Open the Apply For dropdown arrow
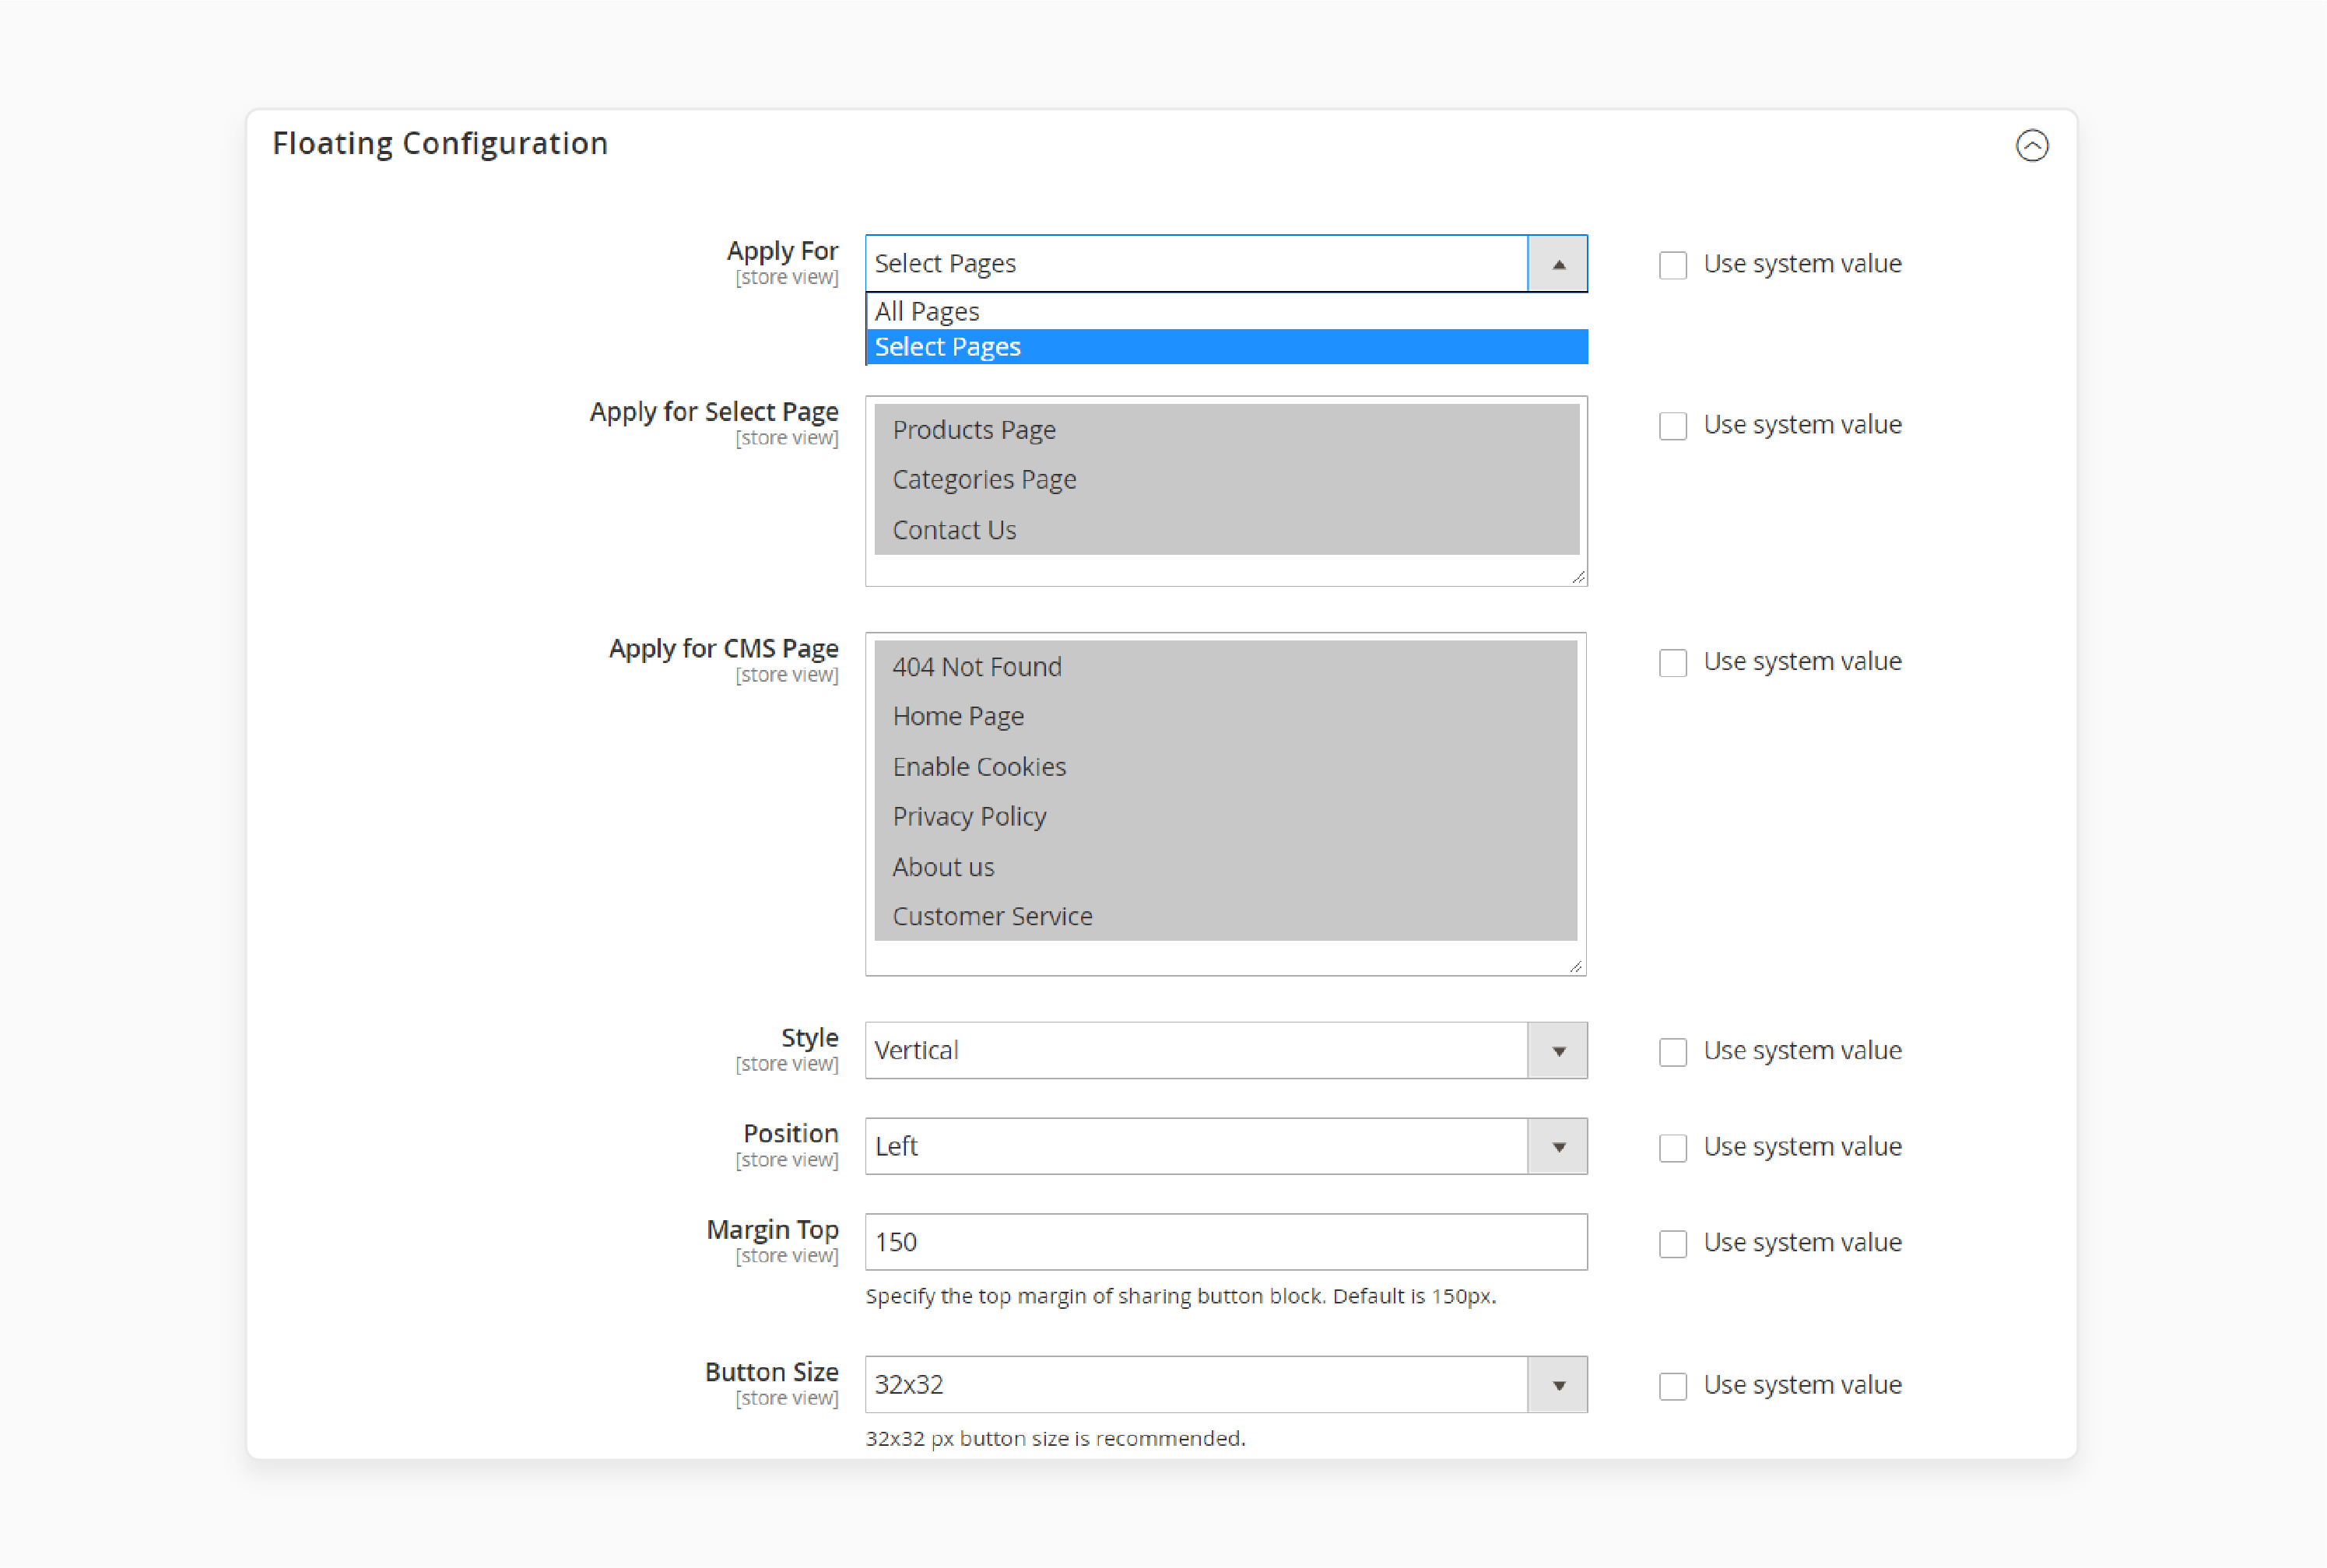 click(1557, 264)
